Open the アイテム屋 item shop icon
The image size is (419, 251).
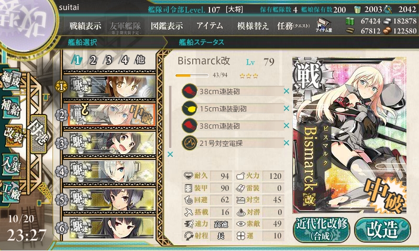324,26
